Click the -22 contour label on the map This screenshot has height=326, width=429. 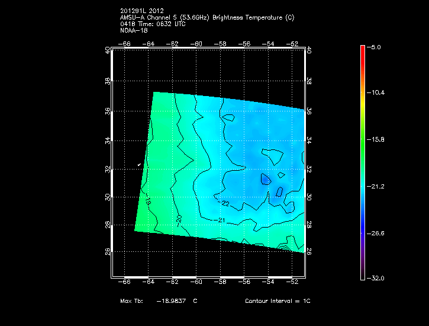coord(224,203)
